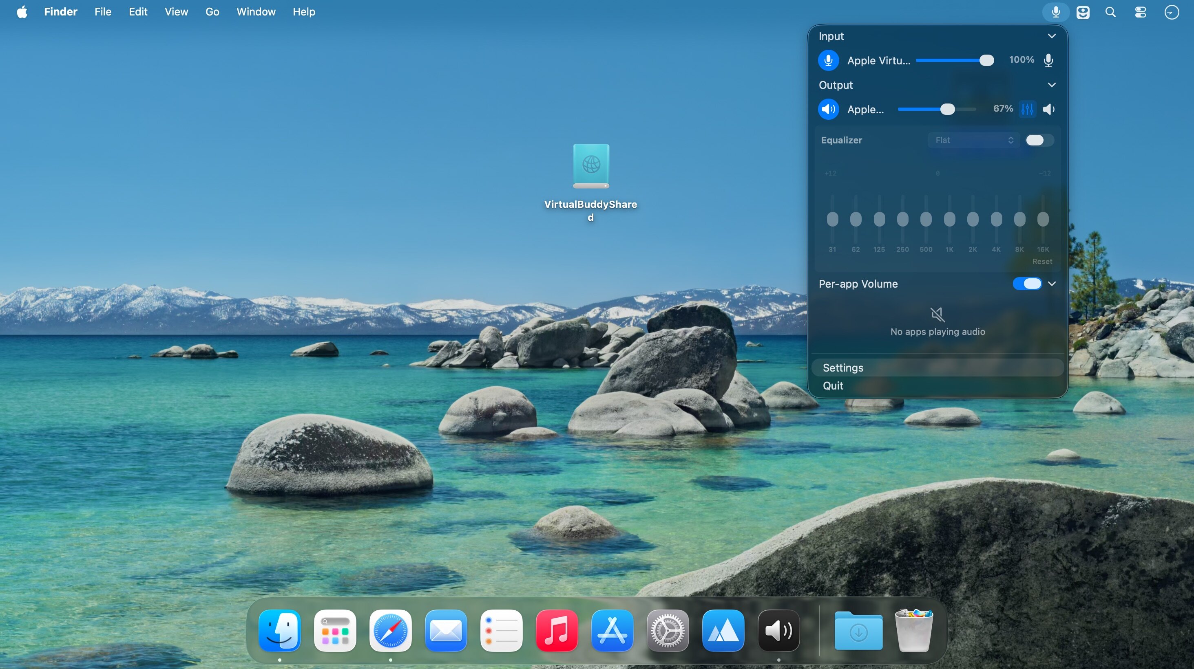Click the VirtualBuddy face icon in menu bar

1083,12
